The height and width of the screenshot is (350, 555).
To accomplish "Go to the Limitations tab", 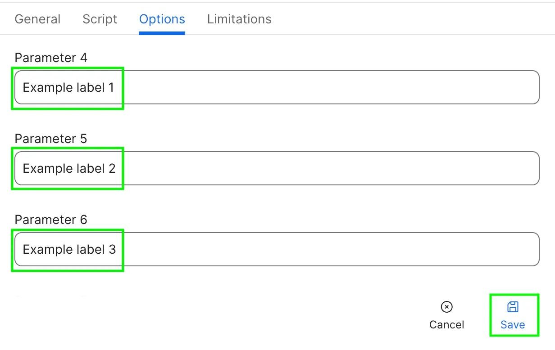I will [x=239, y=19].
